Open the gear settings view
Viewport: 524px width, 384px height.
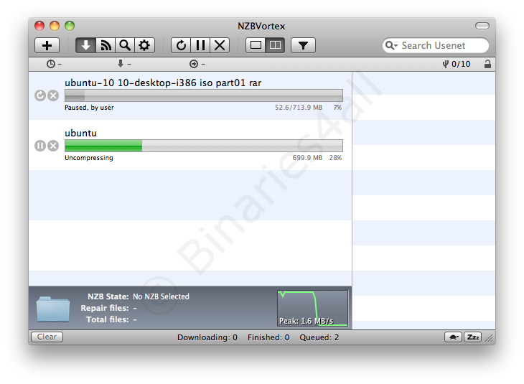144,45
